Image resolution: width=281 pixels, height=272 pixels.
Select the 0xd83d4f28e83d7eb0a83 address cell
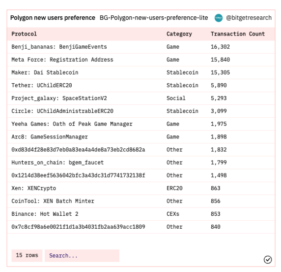click(78, 150)
